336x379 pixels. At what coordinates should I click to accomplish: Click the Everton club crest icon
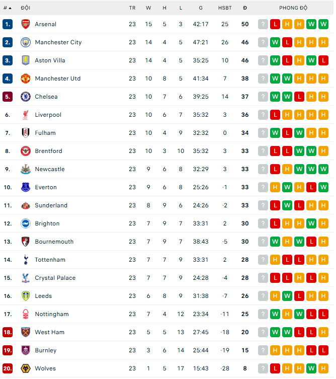pyautogui.click(x=26, y=187)
